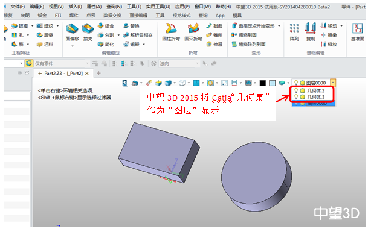The image size is (368, 229).
Task: Select the 缠绕阵列到面 tool
Action: tap(248, 44)
